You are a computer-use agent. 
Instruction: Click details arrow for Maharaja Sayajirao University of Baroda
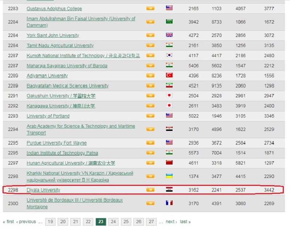pyautogui.click(x=150, y=65)
